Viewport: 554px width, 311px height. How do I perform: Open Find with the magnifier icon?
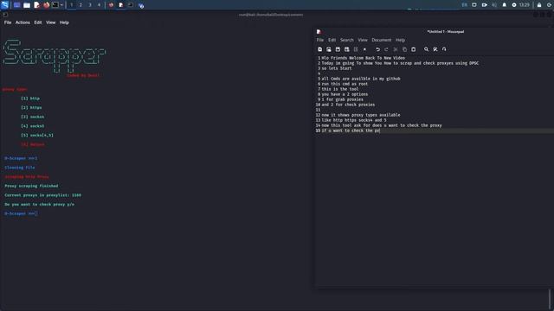[426, 49]
